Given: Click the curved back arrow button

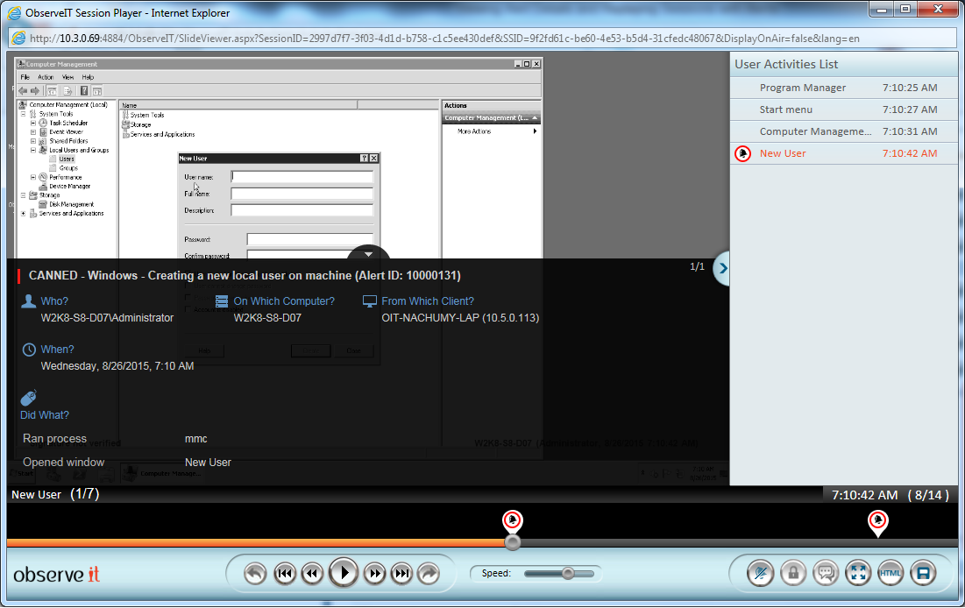Looking at the screenshot, I should [255, 574].
